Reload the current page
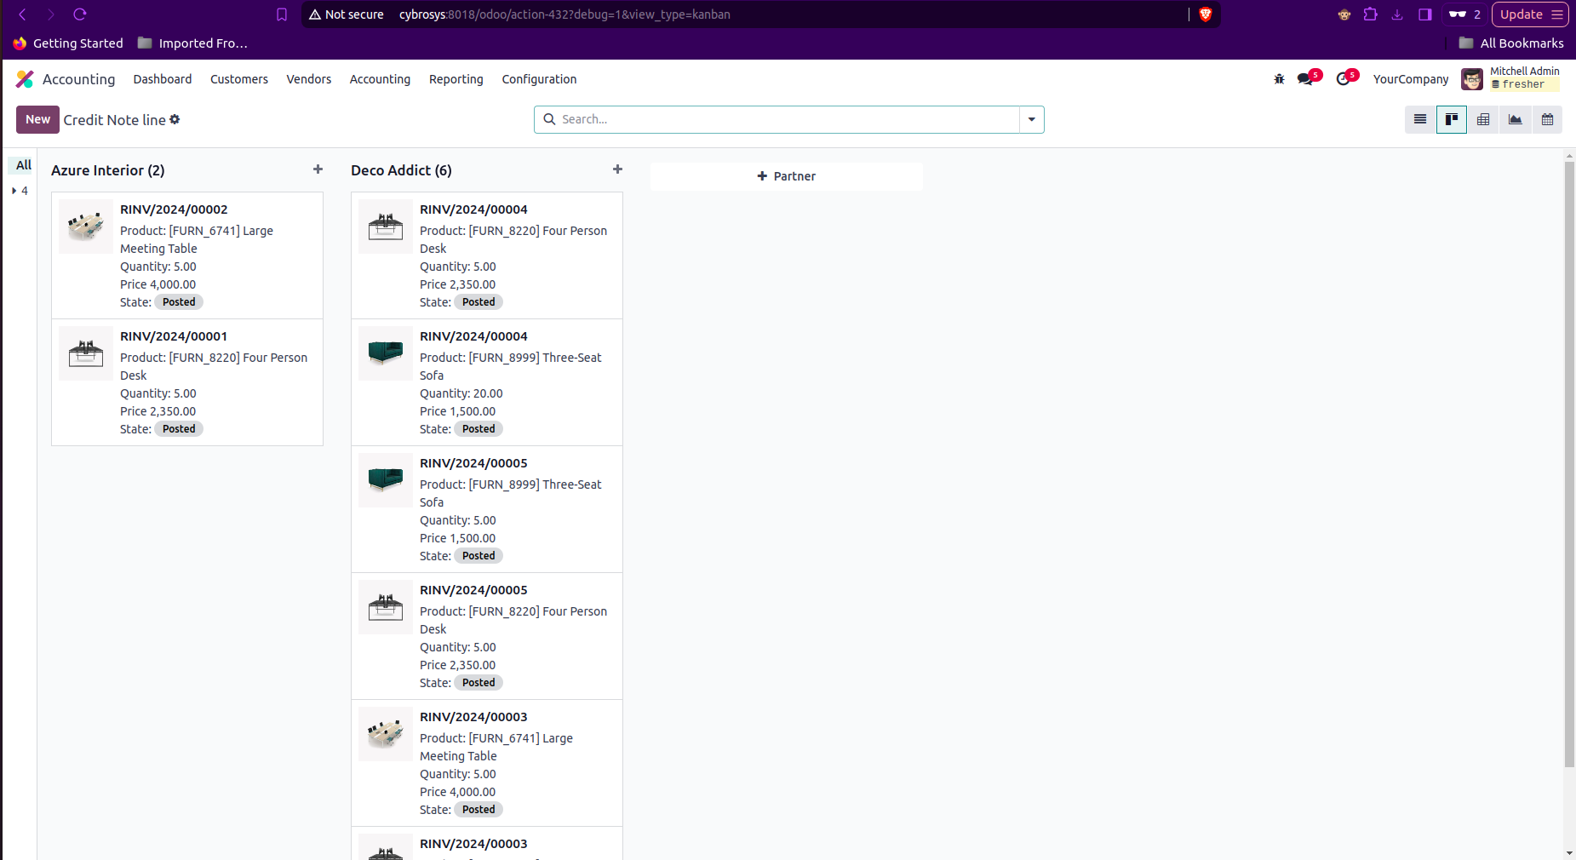 80,14
